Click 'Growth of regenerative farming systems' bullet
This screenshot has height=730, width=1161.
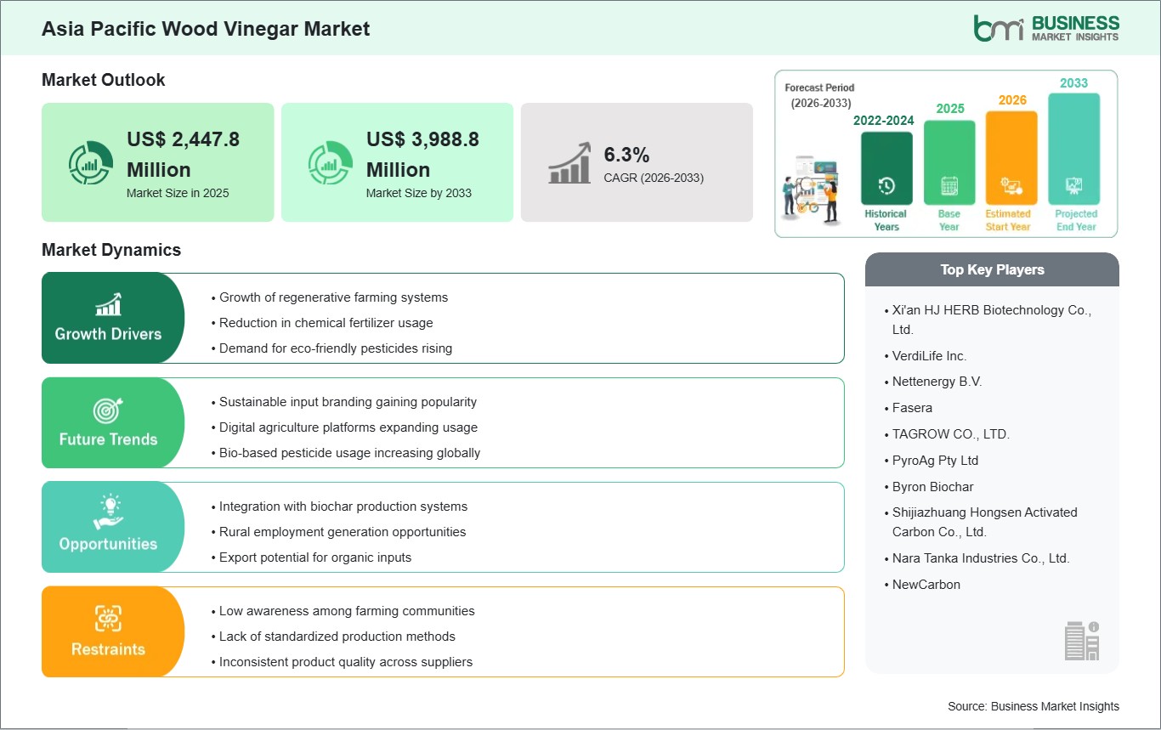click(x=333, y=297)
